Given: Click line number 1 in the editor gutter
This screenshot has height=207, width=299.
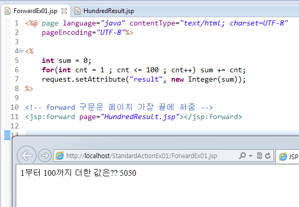Looking at the screenshot, I should (x=17, y=23).
